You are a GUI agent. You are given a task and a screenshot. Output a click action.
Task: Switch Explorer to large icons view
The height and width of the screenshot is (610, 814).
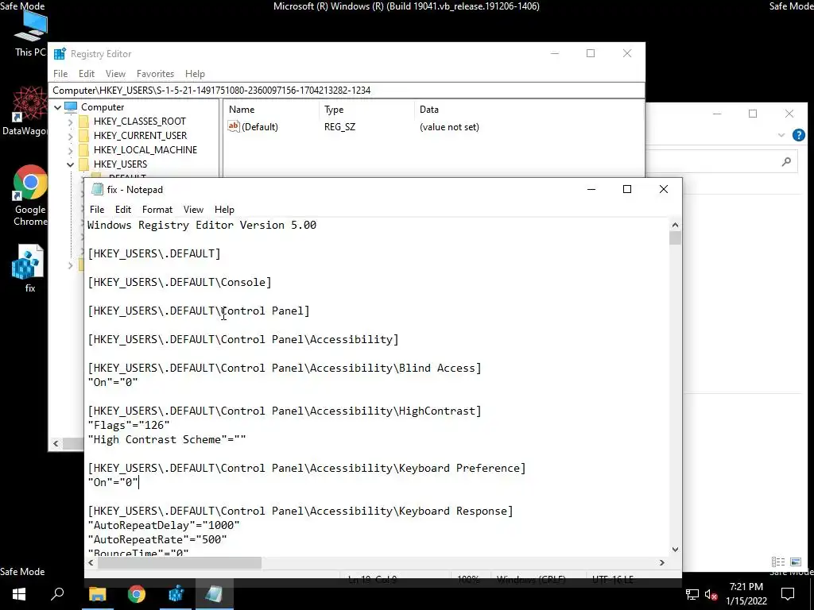795,562
